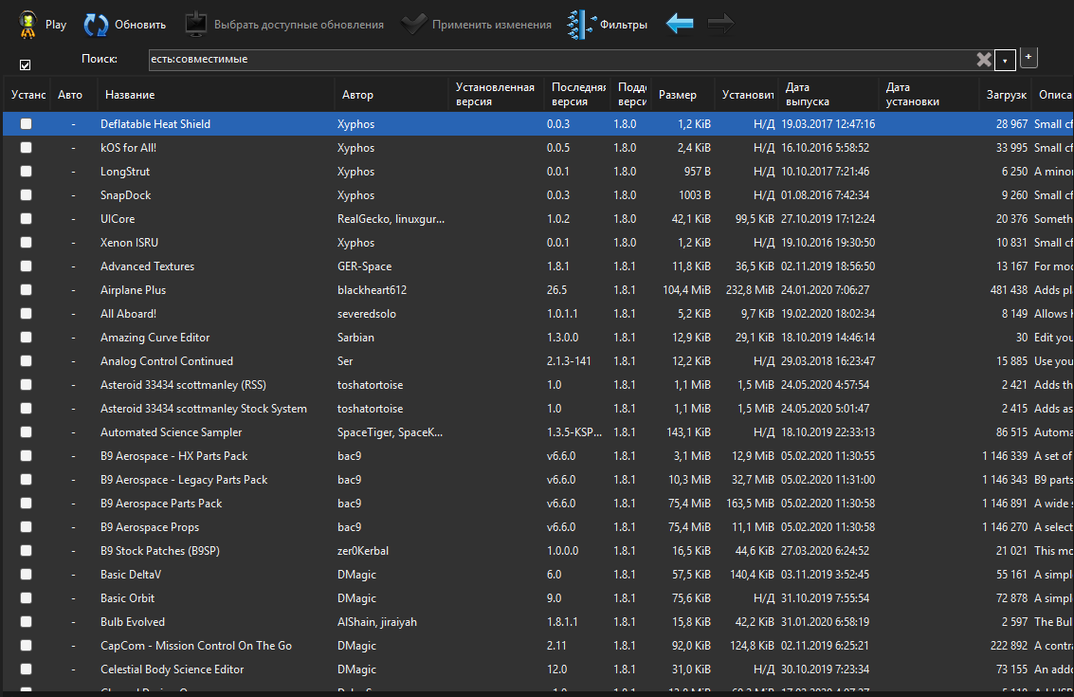Toggle the select-all checkbox above the table

click(26, 65)
